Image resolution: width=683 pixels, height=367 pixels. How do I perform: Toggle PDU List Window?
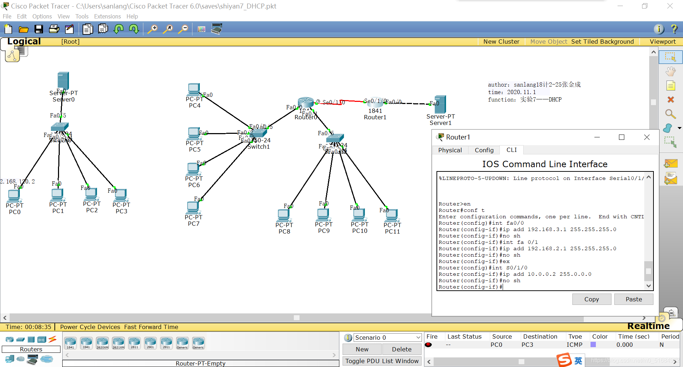click(x=382, y=361)
